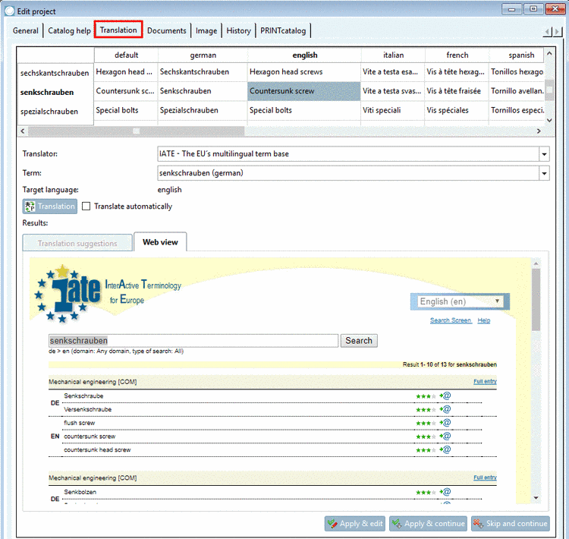Click @ icon next to countersunk screw
Screen dimensions: 569x539
pos(447,436)
